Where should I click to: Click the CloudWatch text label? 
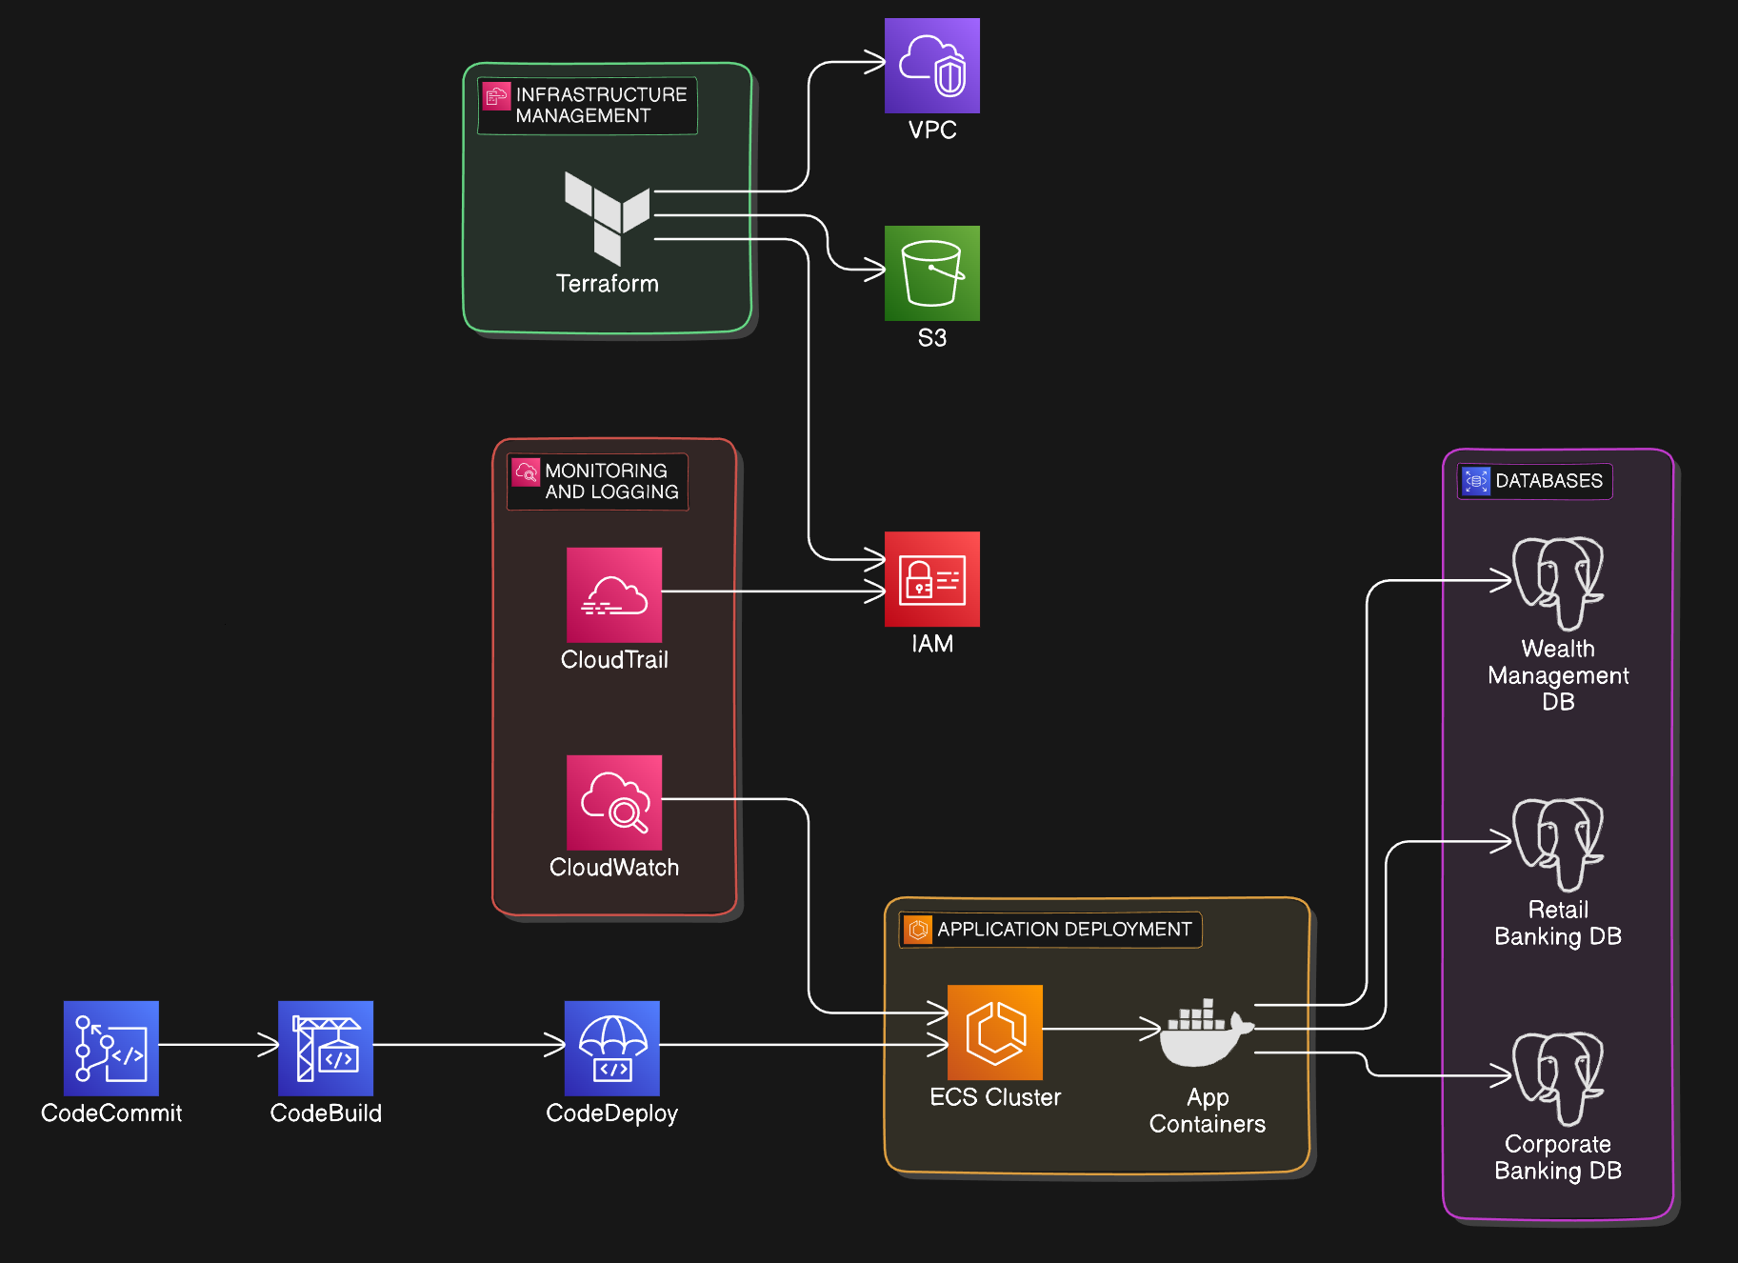point(614,868)
